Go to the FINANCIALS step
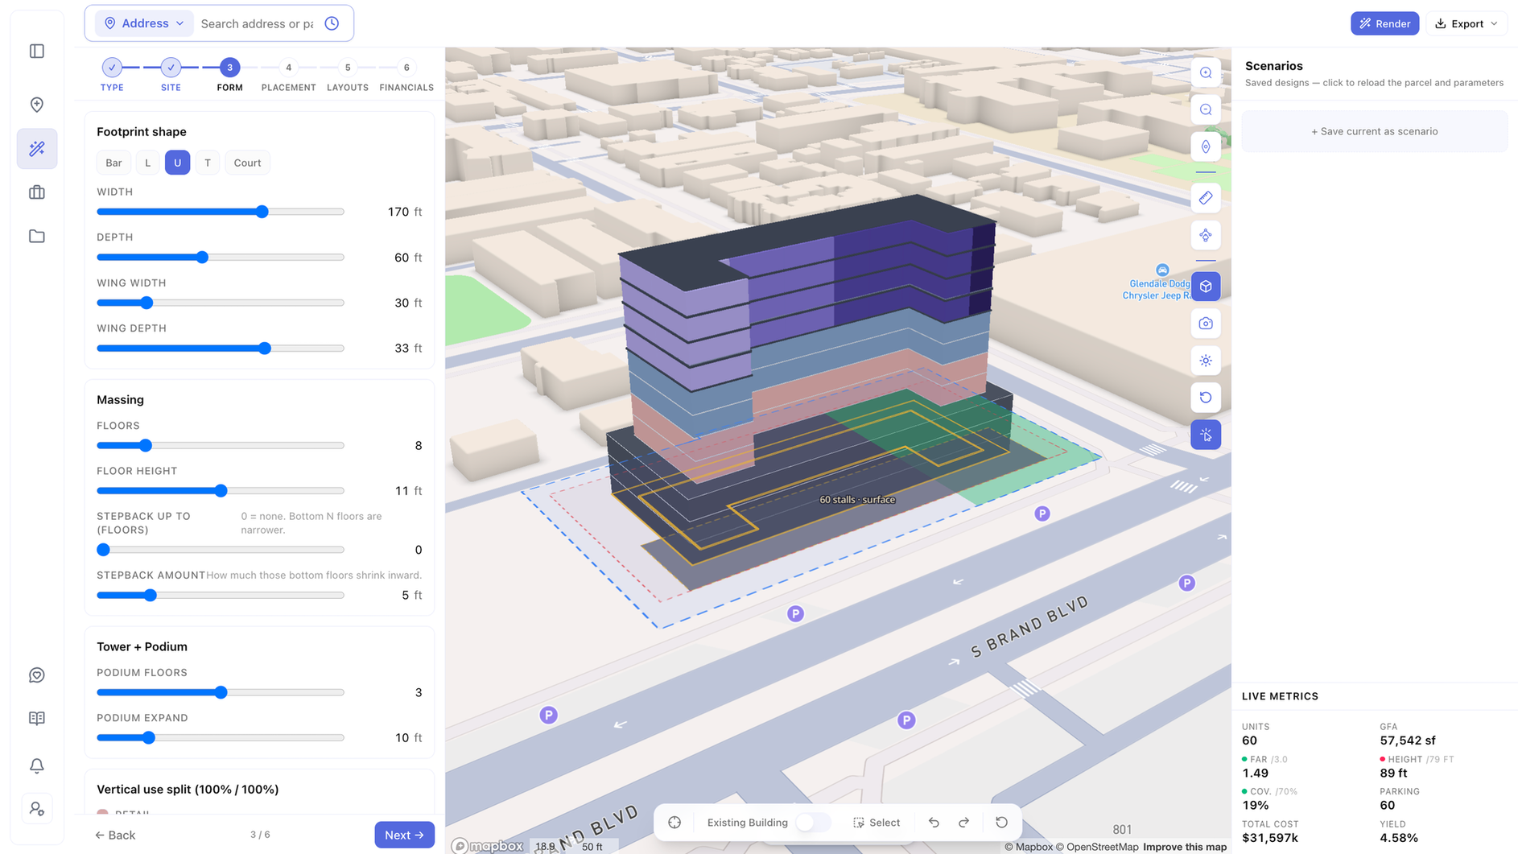This screenshot has height=854, width=1518. click(x=406, y=75)
